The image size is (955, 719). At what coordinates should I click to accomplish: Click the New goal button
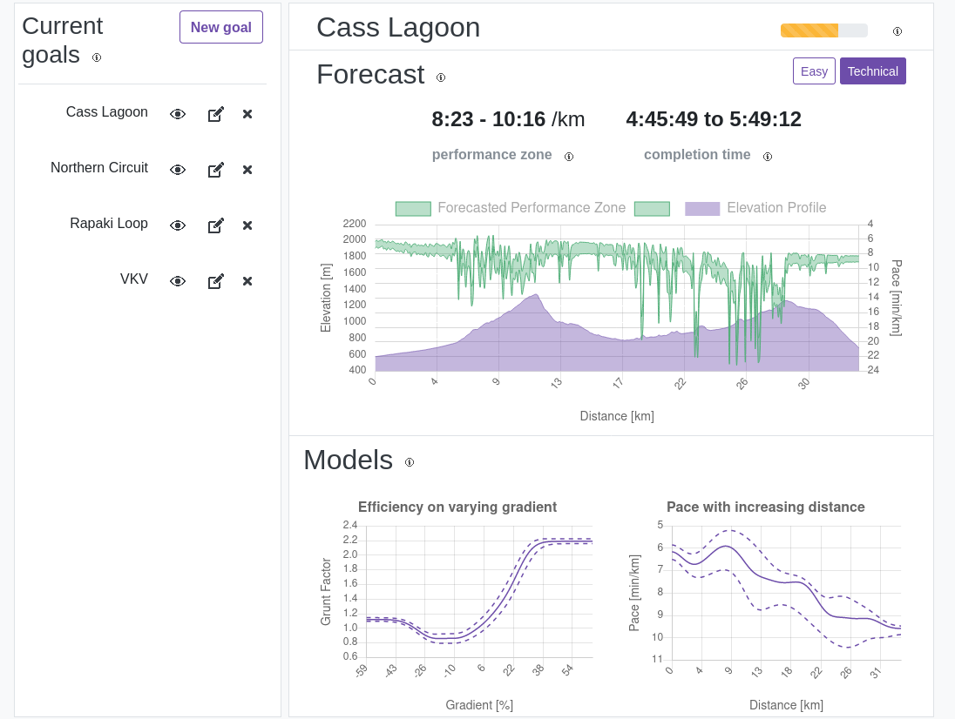221,27
